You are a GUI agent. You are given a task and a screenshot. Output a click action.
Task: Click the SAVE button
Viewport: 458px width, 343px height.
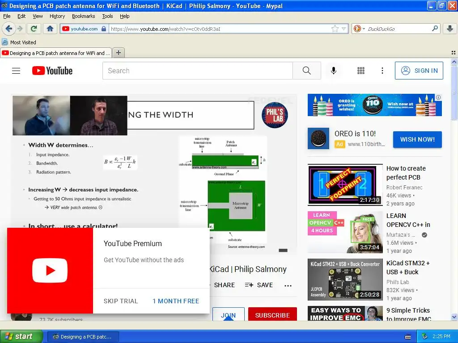[x=259, y=285]
